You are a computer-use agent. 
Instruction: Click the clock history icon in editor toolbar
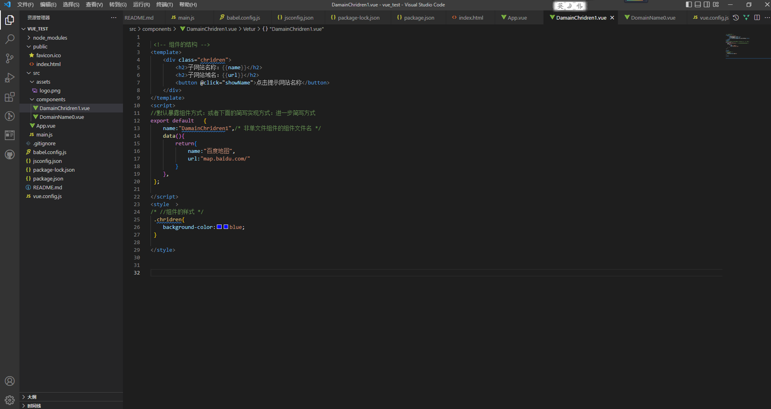736,17
